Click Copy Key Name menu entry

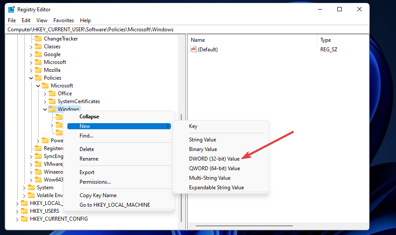pos(98,195)
